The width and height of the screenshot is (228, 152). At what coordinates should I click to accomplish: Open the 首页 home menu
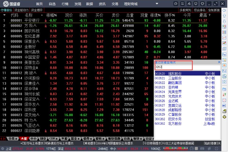39,4
